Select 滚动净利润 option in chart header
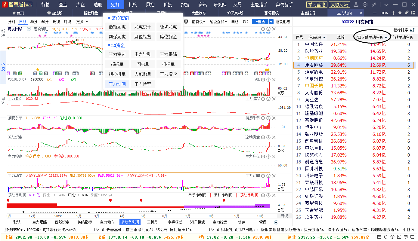The image size is (418, 241). tap(249, 195)
